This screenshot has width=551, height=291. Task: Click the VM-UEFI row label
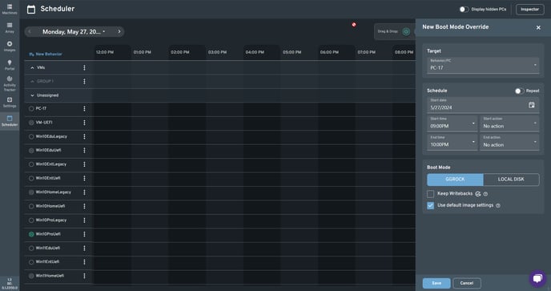(44, 123)
